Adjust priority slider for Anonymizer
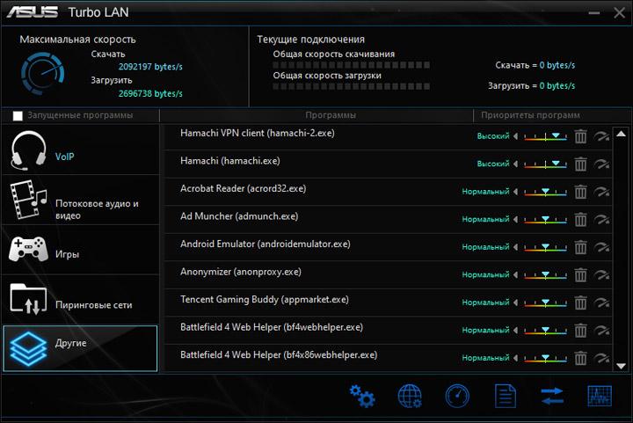This screenshot has width=633, height=423. click(545, 275)
